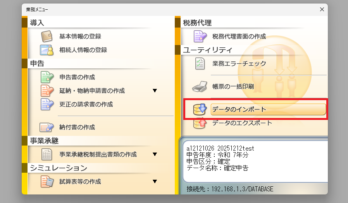Click the 税務代理 section header

(197, 23)
